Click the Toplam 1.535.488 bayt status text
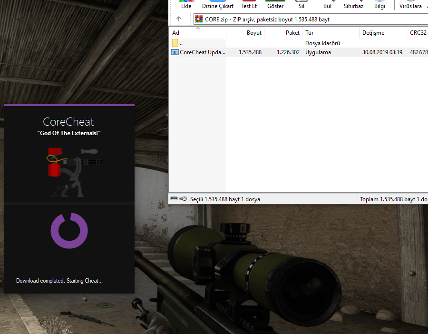 coord(393,199)
